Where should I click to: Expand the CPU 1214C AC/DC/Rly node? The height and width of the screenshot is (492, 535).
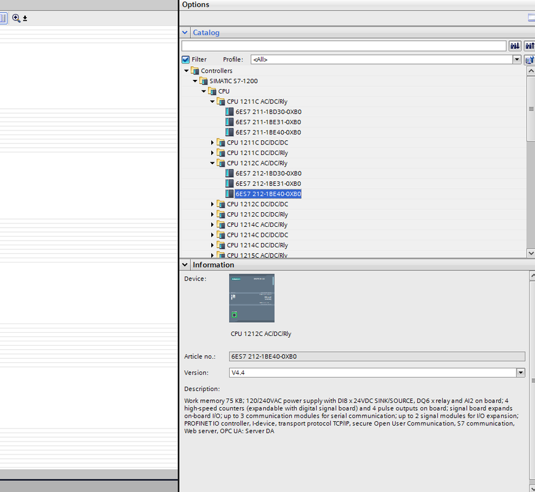[x=212, y=224]
